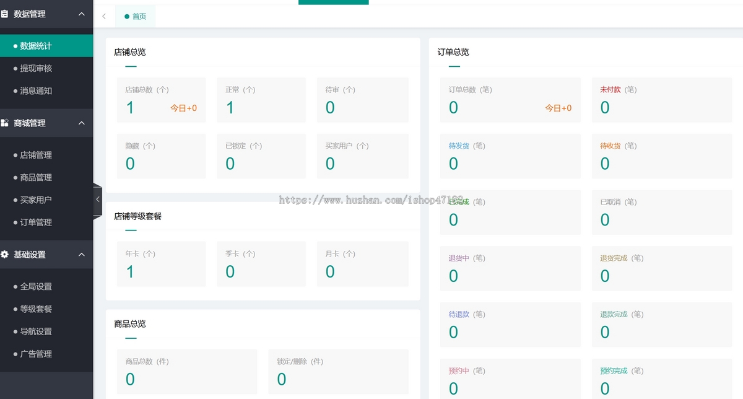
Task: Click the 买家用户（个） stat card
Action: [x=363, y=156]
